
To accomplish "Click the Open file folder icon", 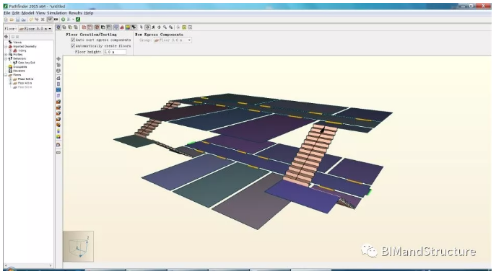I will [12, 19].
